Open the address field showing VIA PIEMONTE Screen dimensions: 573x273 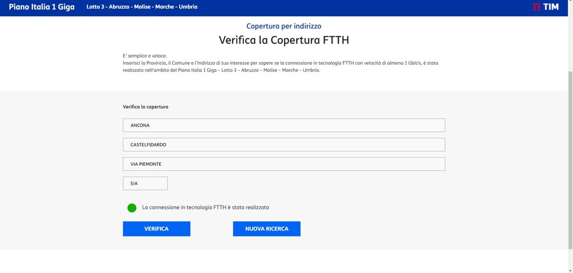[284, 164]
